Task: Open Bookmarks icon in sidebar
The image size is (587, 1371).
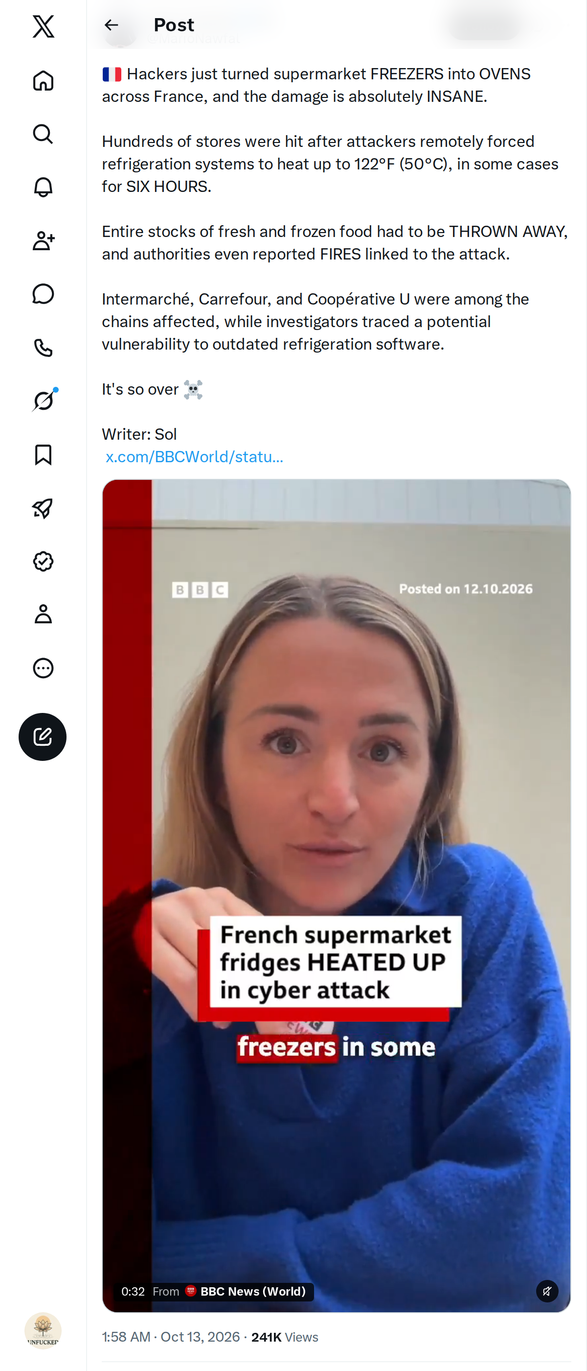Action: (43, 454)
